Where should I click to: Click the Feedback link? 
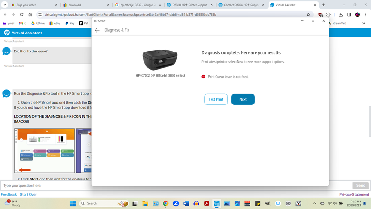[9, 194]
